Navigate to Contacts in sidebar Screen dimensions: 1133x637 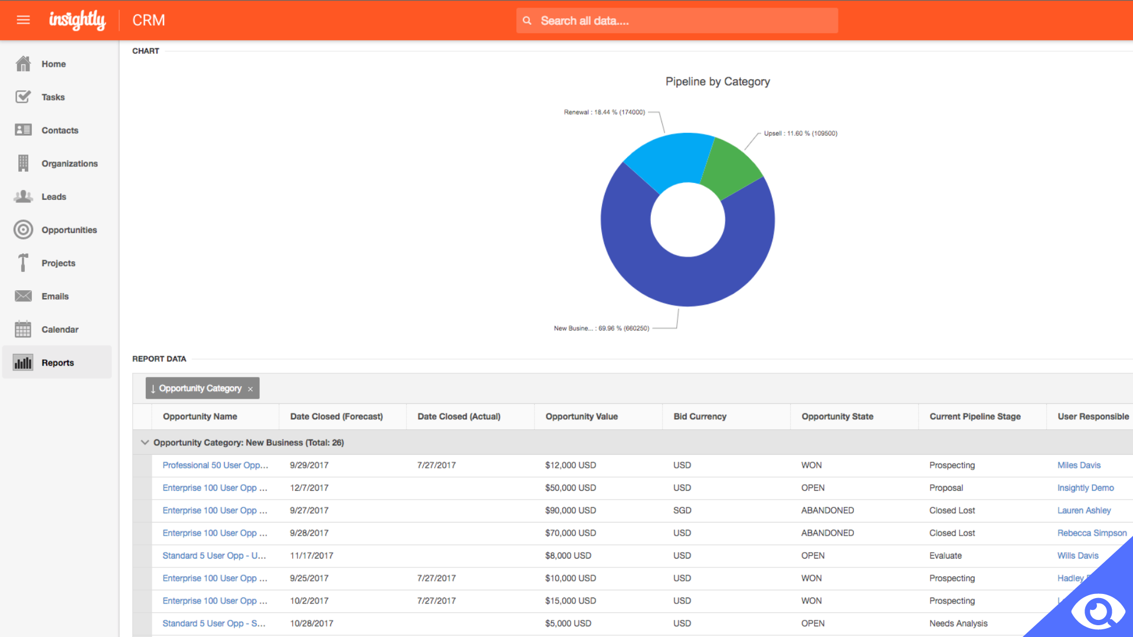60,130
